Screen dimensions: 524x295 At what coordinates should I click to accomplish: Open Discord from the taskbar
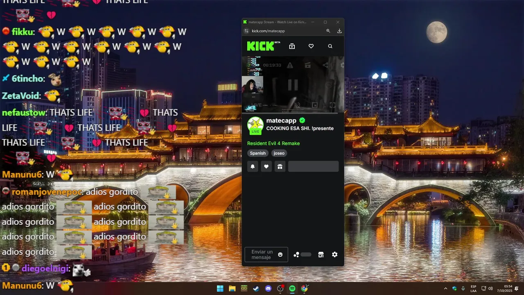click(x=268, y=288)
